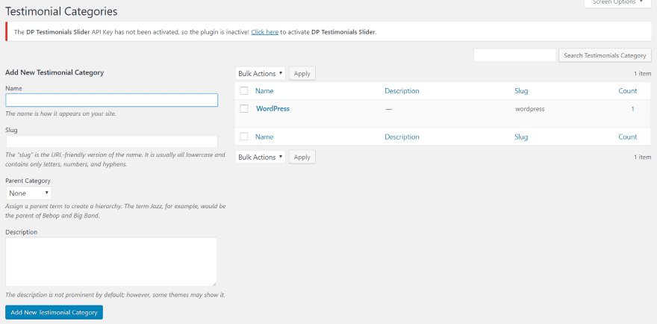This screenshot has height=324, width=657.
Task: Click inside the Description textarea
Action: [x=111, y=261]
